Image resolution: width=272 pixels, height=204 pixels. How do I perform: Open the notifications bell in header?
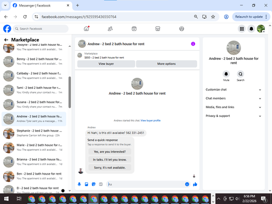[251, 29]
